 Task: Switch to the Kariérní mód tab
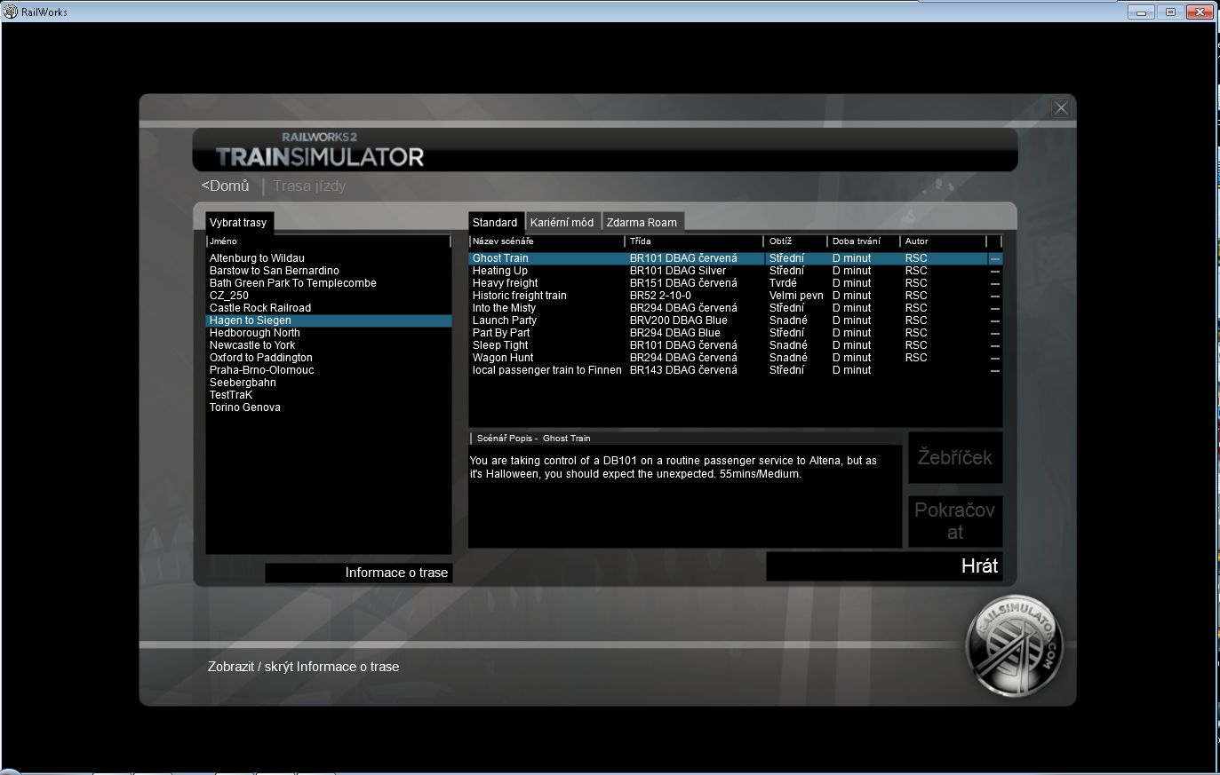coord(562,223)
